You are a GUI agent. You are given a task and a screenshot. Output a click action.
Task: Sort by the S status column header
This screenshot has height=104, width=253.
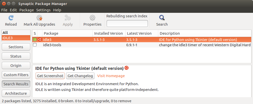[35, 33]
